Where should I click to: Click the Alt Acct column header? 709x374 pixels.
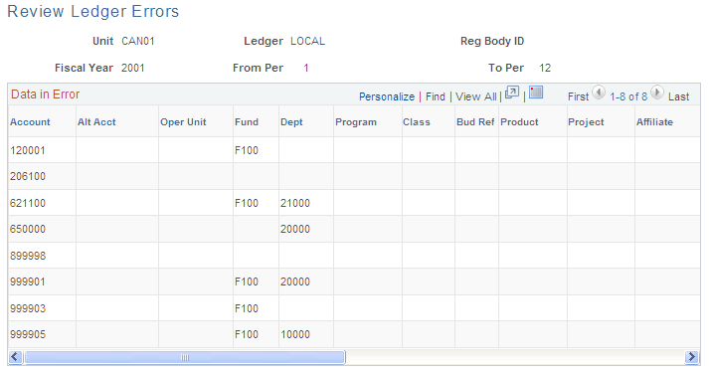click(96, 122)
